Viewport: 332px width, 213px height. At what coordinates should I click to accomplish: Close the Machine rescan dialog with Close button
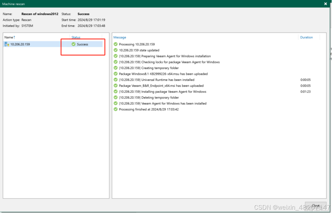(x=316, y=206)
